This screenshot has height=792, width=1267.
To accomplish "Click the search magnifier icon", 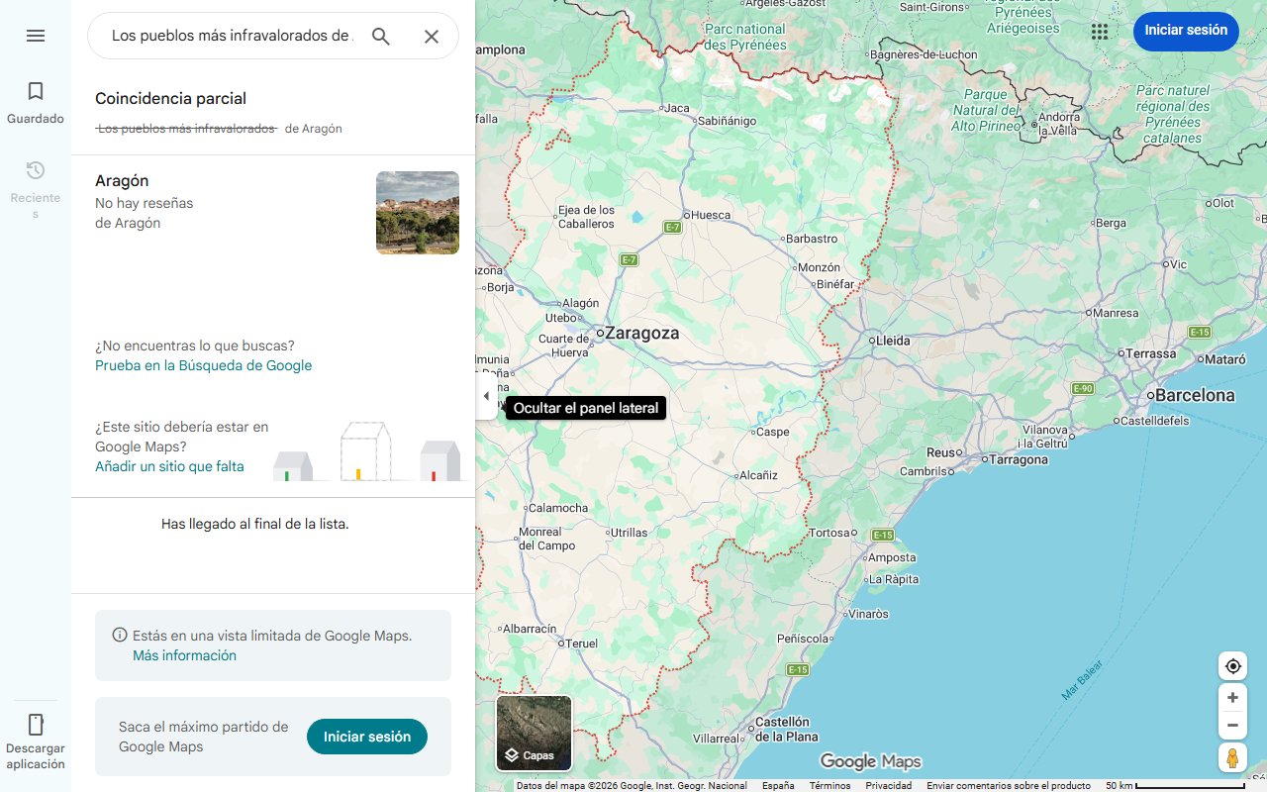I will (381, 36).
